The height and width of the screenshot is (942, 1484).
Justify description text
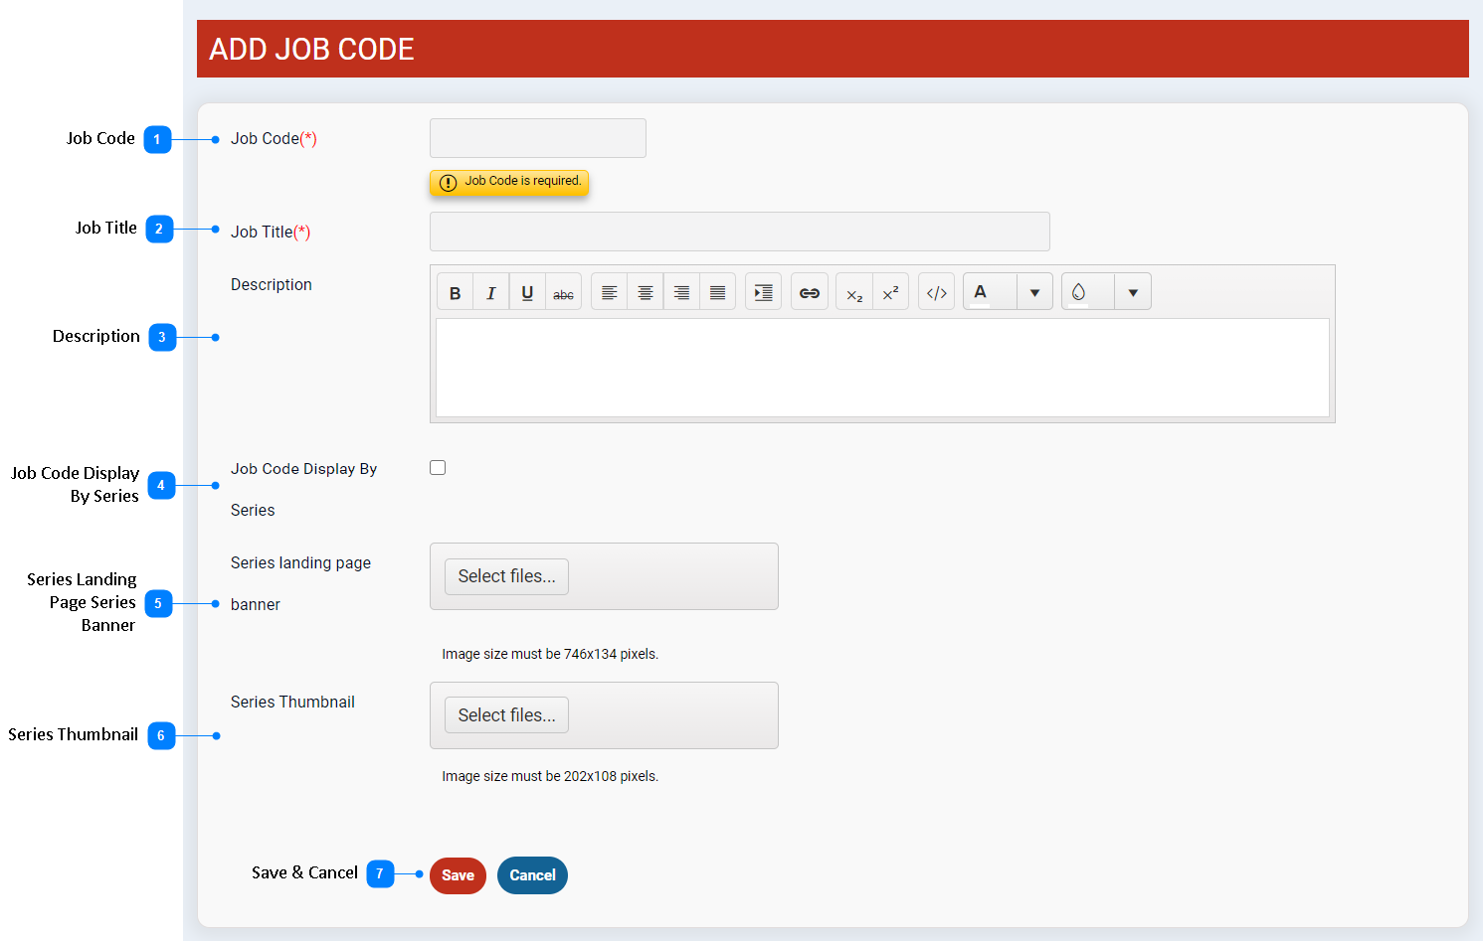click(x=717, y=292)
